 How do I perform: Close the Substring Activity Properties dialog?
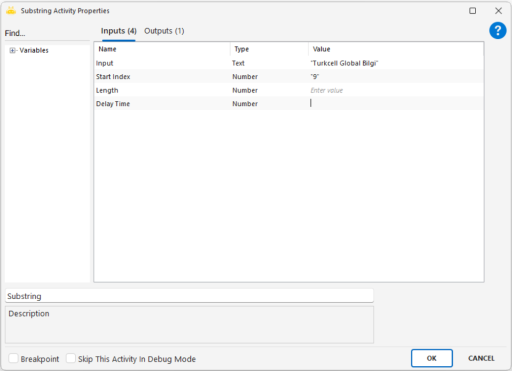click(498, 10)
